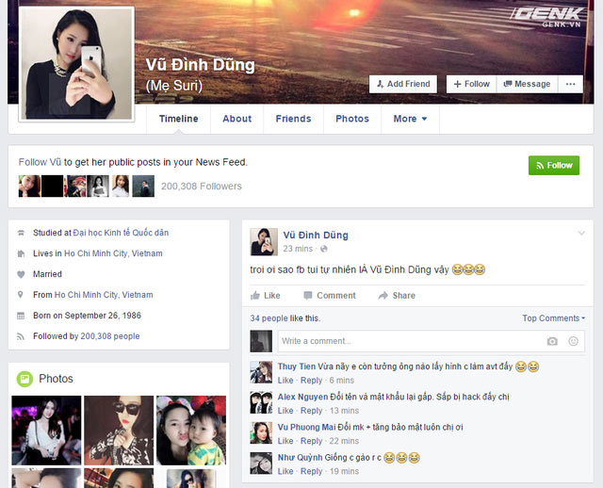The height and width of the screenshot is (488, 603).
Task: Open the black second follower avatar
Action: 53,187
